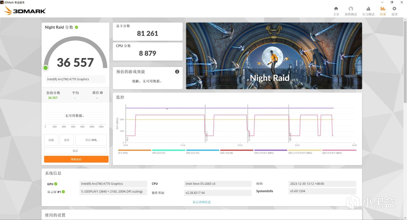Click the green check beside 显示屏 #1
Screen dimensions: 407x220
[x=63, y=192]
